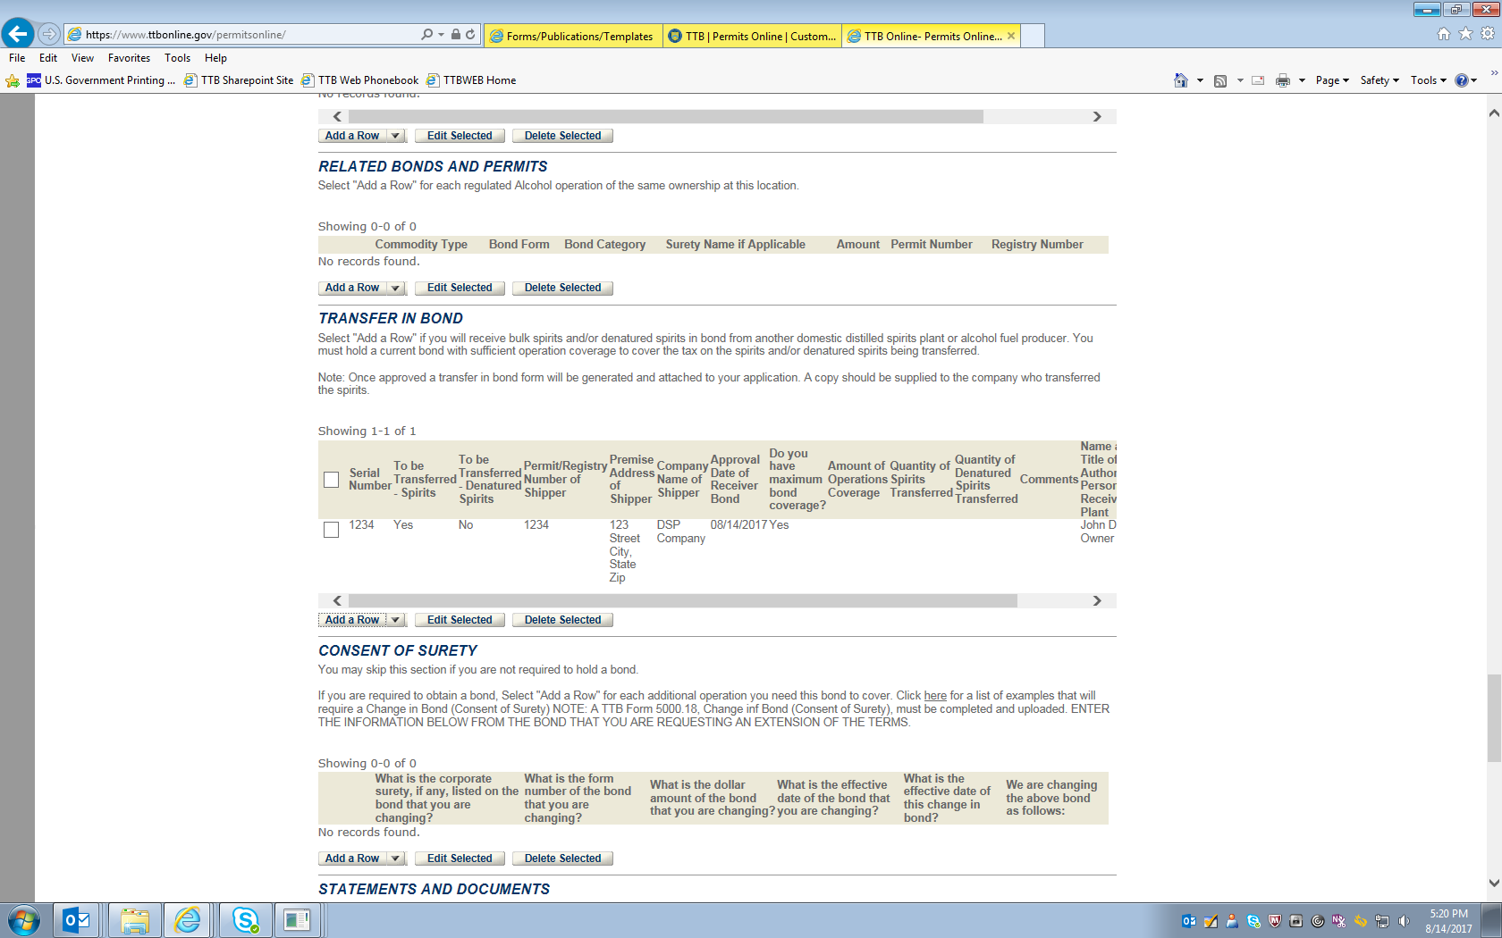Click the volume speaker icon in system tray
Screen dimensions: 1502x938
pyautogui.click(x=1404, y=921)
